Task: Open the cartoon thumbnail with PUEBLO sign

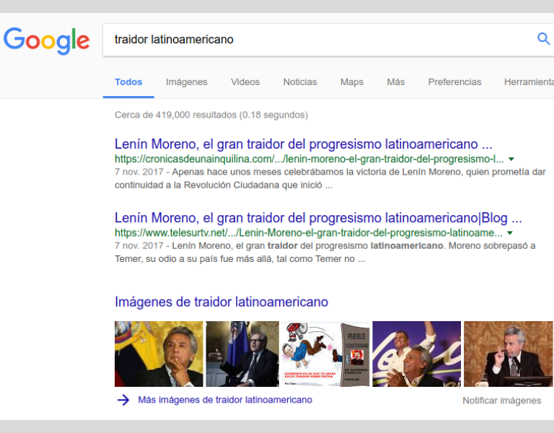Action: 325,354
